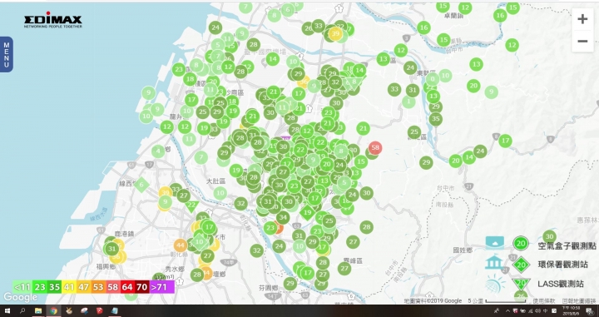The width and height of the screenshot is (599, 317).
Task: Open the red SketchUp taskbar icon
Action: pyautogui.click(x=100, y=311)
